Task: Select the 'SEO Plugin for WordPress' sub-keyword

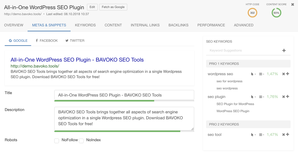Action: tap(235, 104)
